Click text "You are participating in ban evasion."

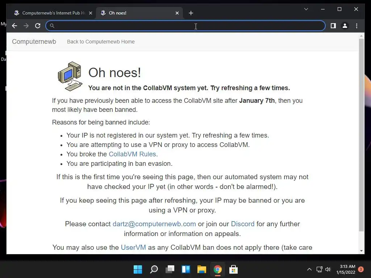click(x=120, y=164)
